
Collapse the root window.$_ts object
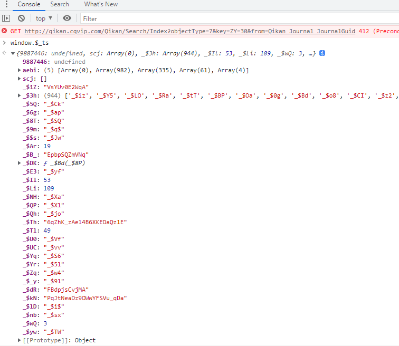click(13, 54)
